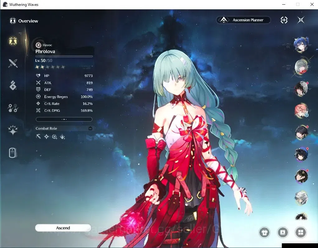Image resolution: width=318 pixels, height=248 pixels.
Task: Click the HP value 9773
Action: tap(88, 76)
